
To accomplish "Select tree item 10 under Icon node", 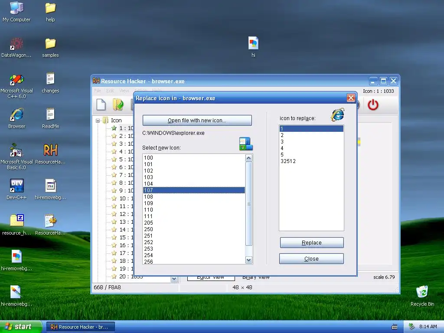I will coord(122,199).
